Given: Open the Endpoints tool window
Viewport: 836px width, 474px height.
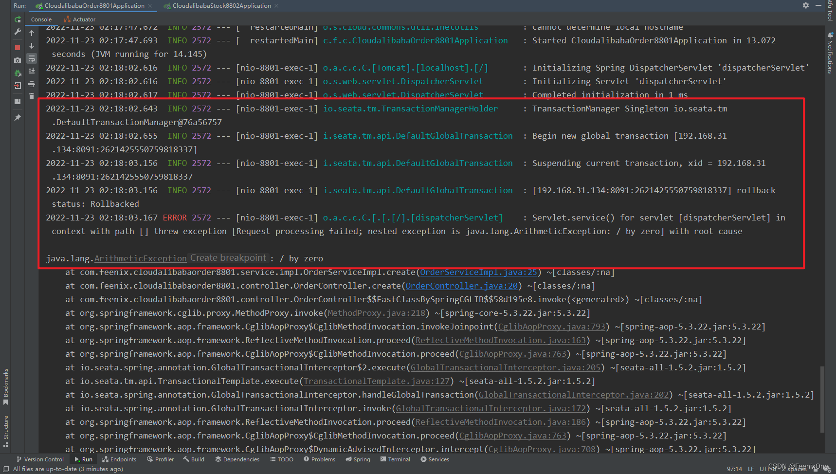Looking at the screenshot, I should point(119,459).
